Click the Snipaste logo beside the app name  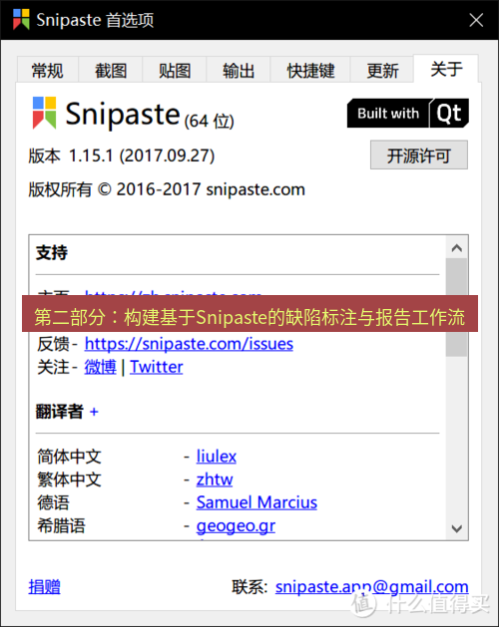click(44, 113)
